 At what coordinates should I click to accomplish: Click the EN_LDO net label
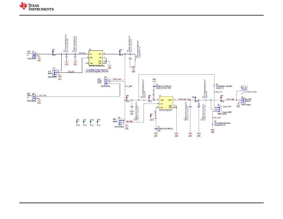[x=71, y=71]
